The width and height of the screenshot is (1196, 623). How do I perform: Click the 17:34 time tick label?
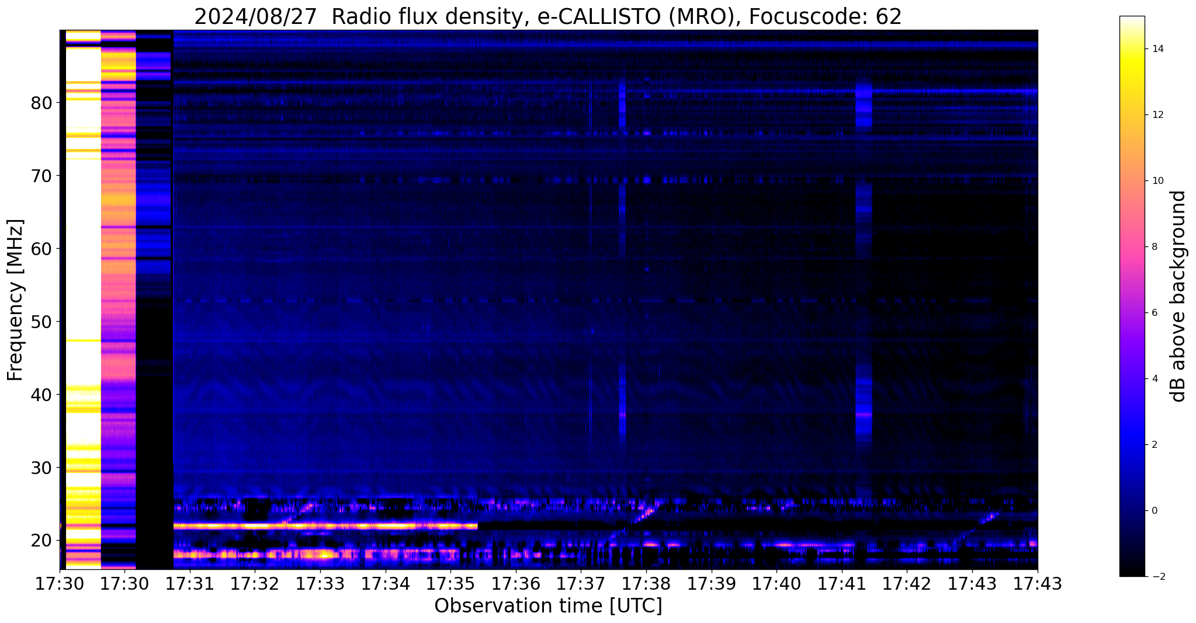[385, 583]
